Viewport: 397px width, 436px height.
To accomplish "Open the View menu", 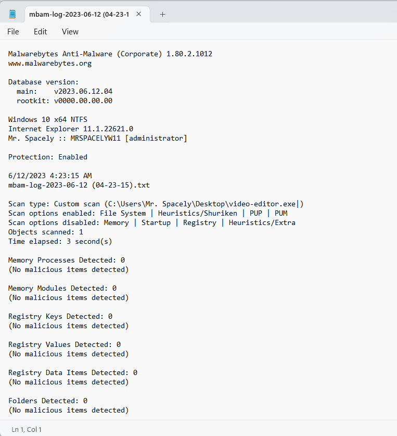I will pyautogui.click(x=70, y=32).
